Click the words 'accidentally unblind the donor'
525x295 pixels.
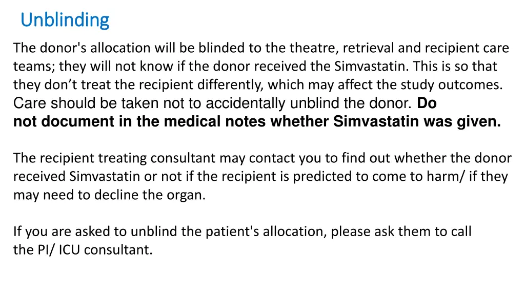308,103
